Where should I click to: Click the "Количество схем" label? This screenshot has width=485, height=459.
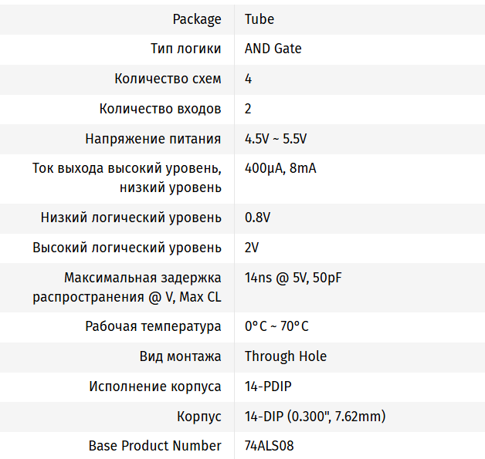coord(168,79)
